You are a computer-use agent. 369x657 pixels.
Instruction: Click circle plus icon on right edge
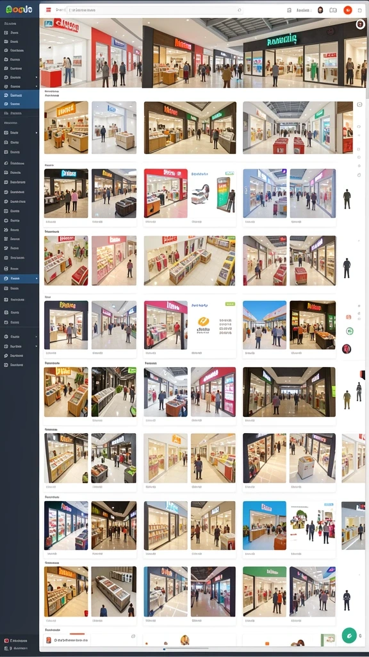[x=359, y=105]
